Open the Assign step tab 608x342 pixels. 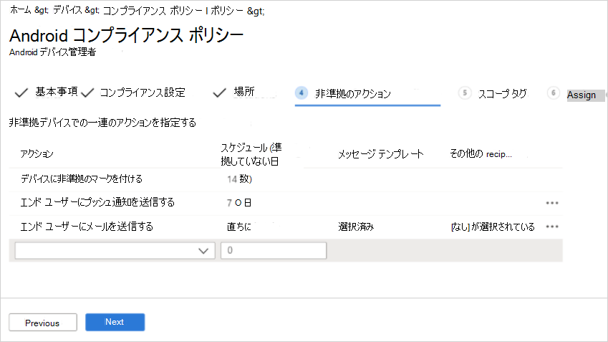[581, 95]
